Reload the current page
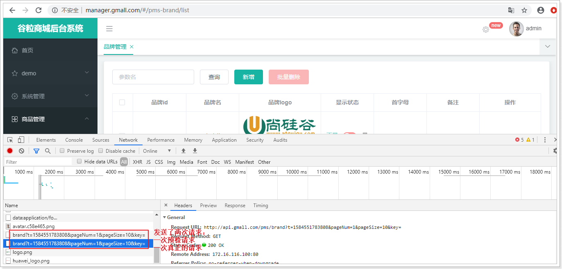The height and width of the screenshot is (269, 562). [39, 10]
